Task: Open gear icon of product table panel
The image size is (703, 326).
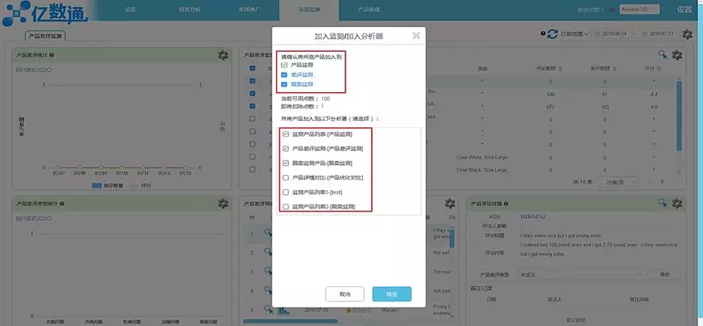Action: click(677, 55)
